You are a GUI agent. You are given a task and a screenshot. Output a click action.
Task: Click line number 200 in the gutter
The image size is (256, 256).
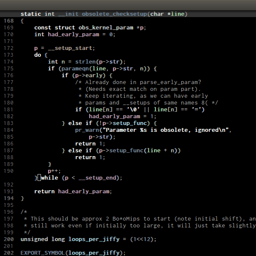9,239
